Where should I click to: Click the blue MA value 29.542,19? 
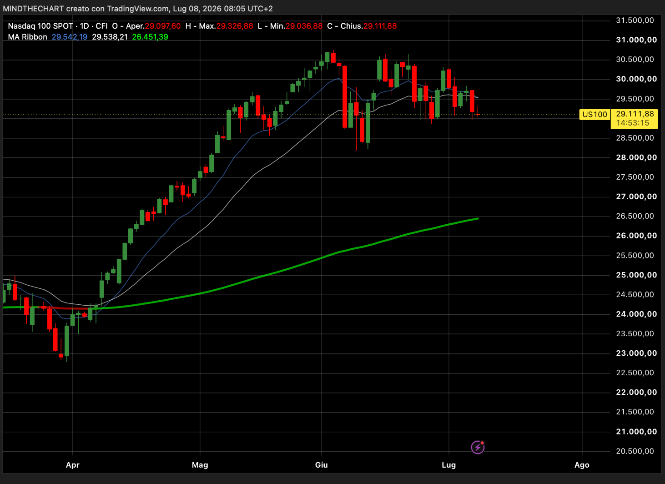[x=70, y=37]
